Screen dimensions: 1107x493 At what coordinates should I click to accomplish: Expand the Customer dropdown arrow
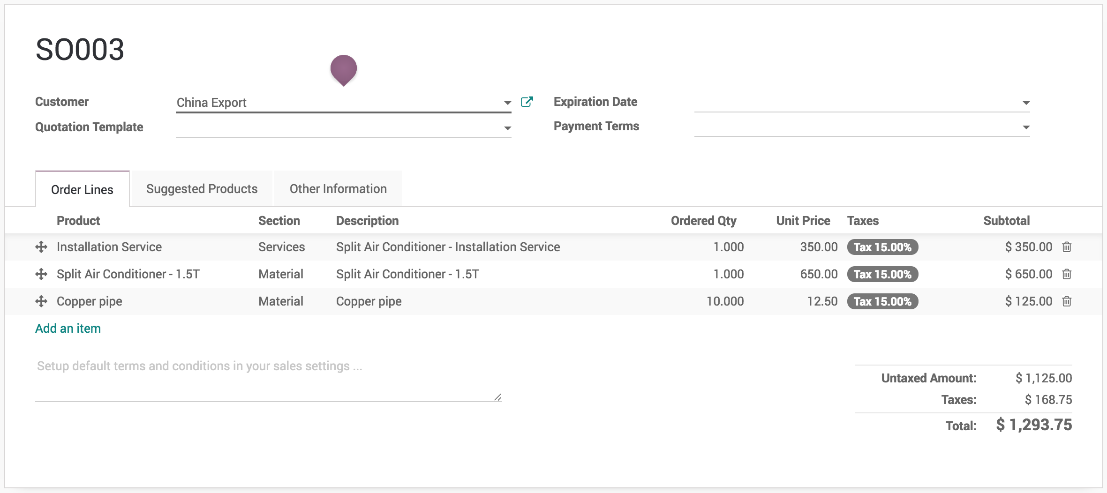(x=507, y=103)
